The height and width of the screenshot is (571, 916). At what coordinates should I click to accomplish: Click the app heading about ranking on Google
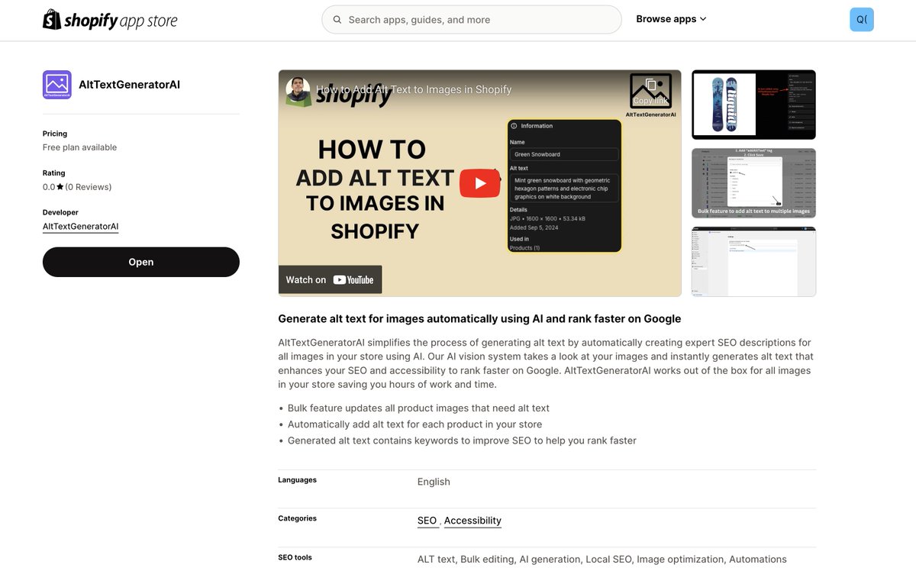479,319
